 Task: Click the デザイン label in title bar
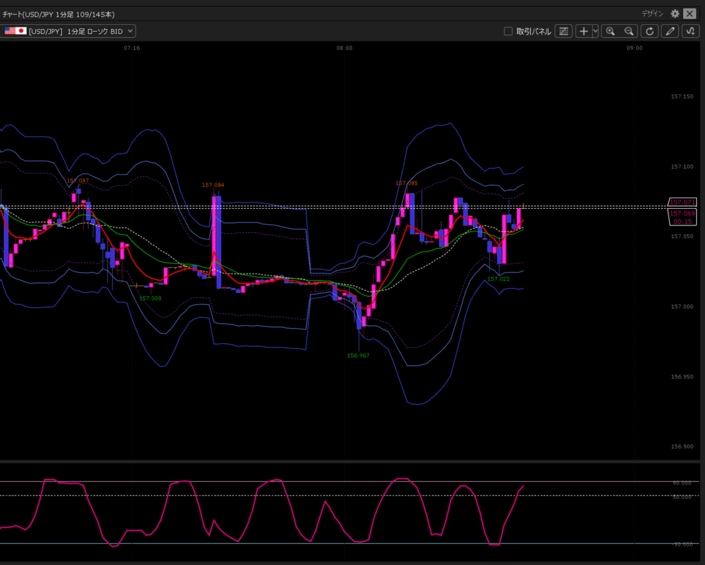click(x=652, y=14)
